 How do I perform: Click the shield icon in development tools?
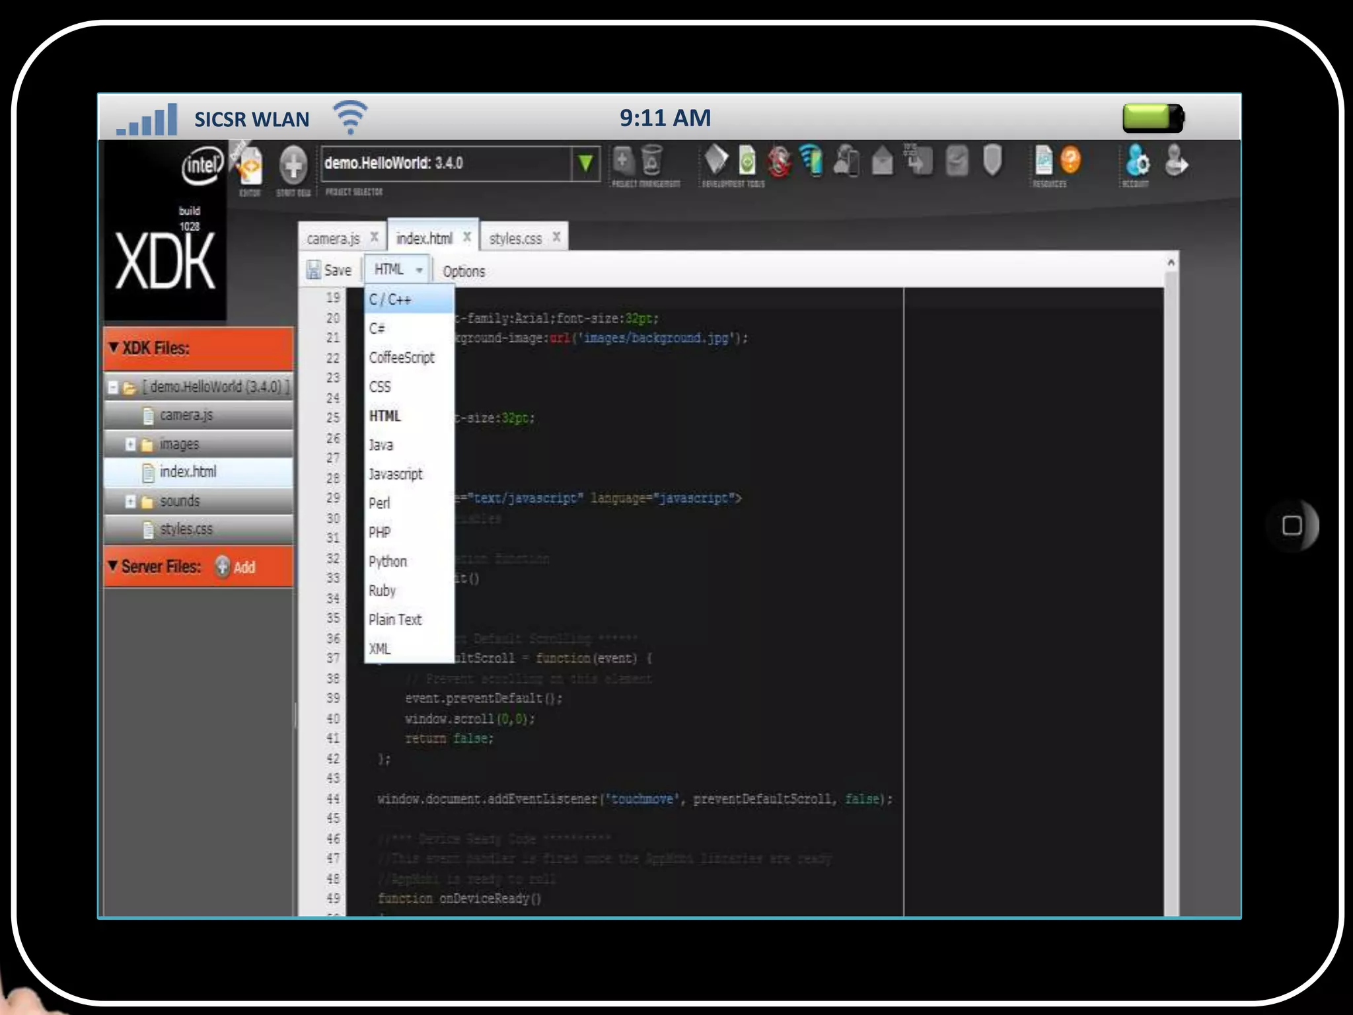click(992, 161)
